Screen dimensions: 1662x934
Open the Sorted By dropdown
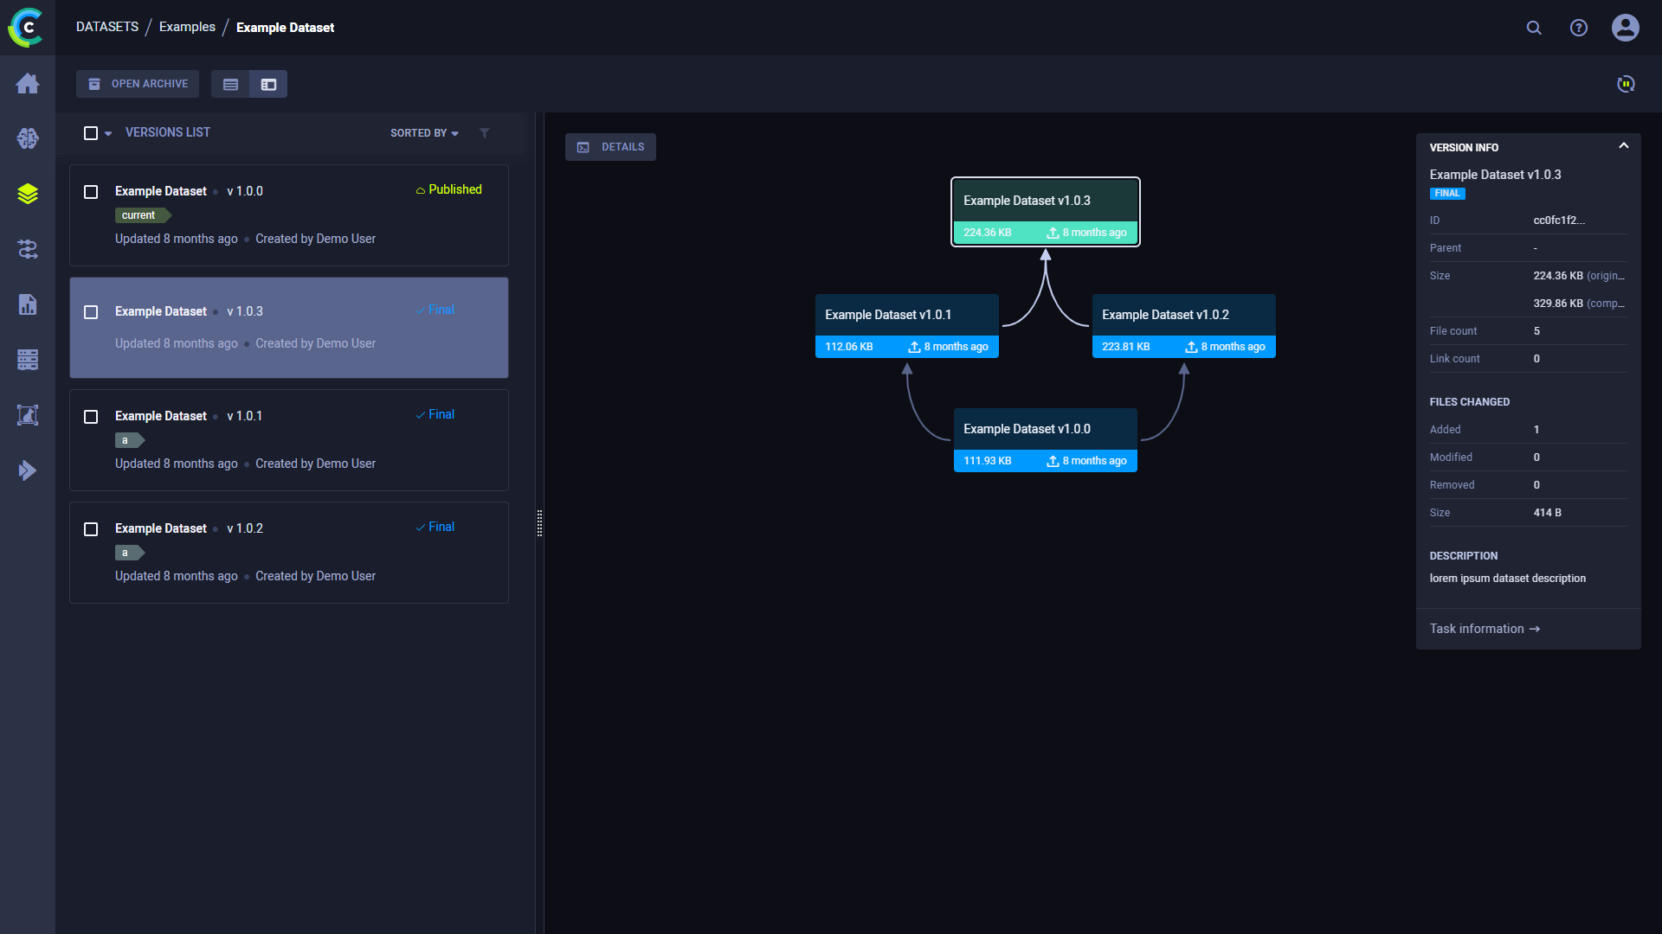tap(424, 133)
